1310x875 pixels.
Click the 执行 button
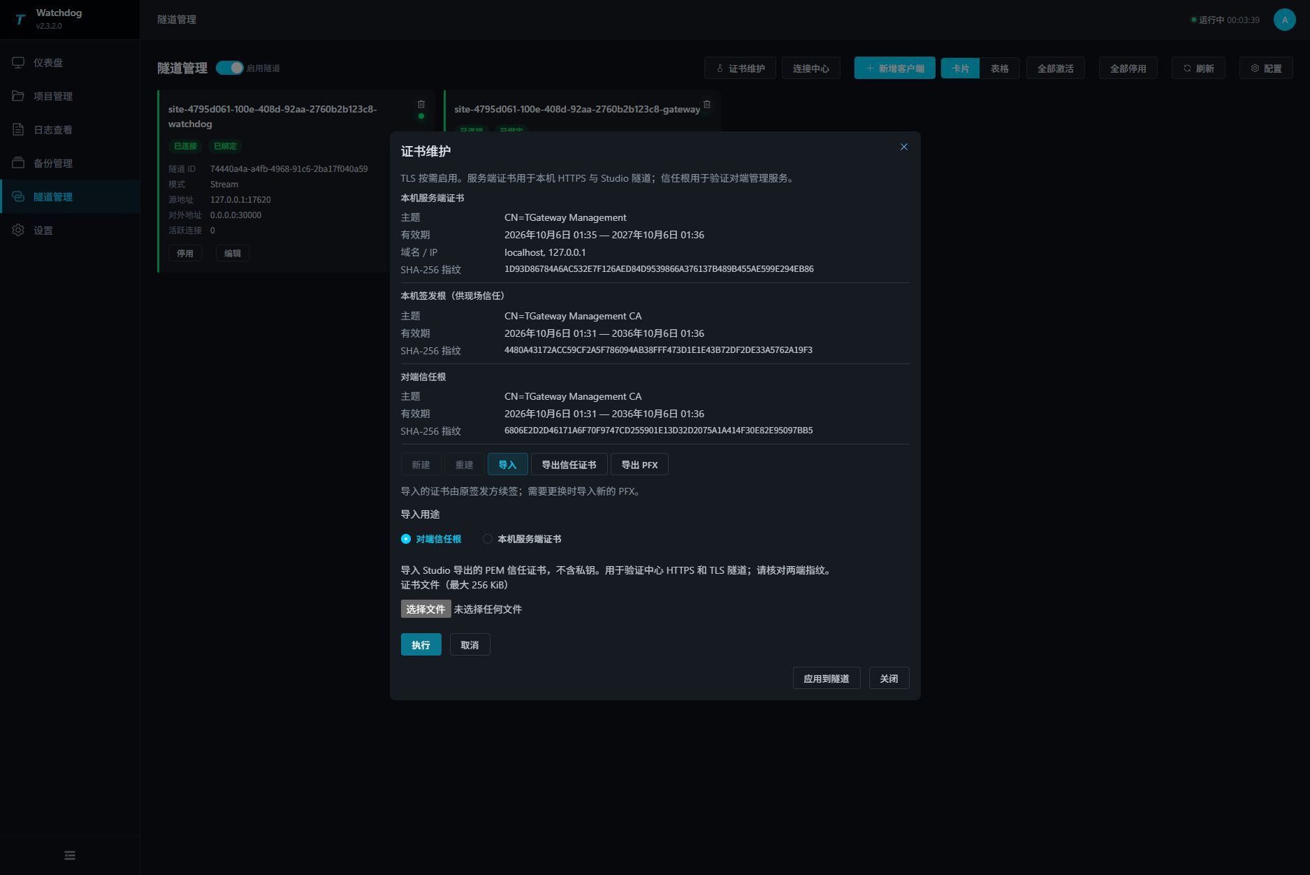pyautogui.click(x=421, y=645)
